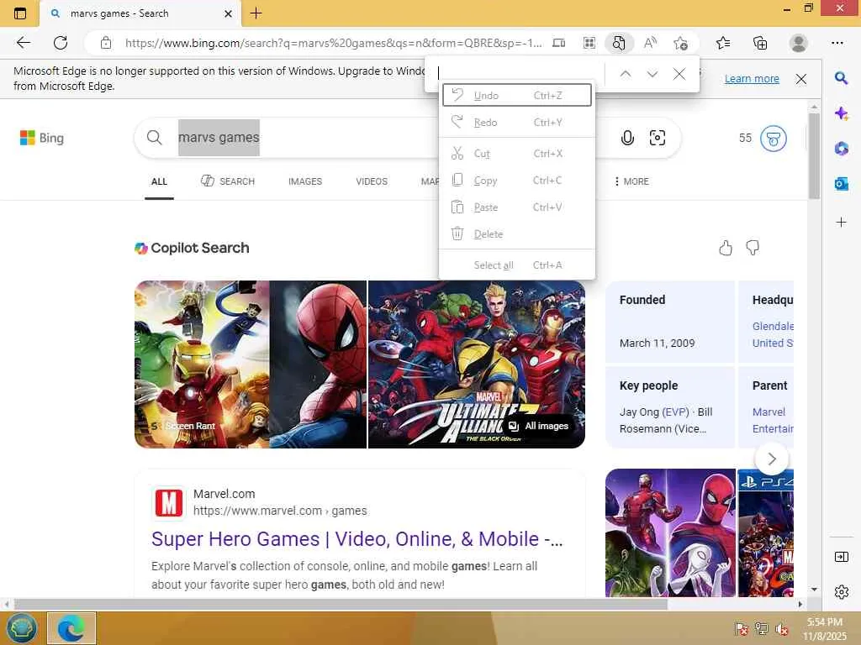The image size is (861, 645).
Task: Choose Paste in the context menu
Action: (517, 207)
